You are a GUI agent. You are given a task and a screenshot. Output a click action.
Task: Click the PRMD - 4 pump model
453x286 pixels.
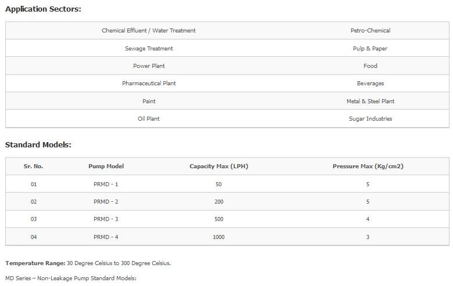106,237
